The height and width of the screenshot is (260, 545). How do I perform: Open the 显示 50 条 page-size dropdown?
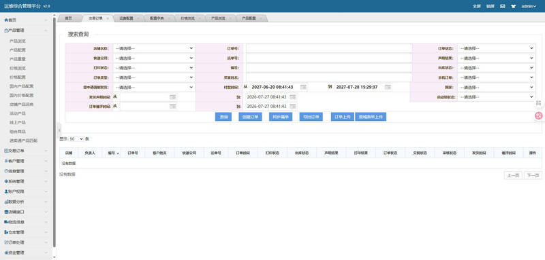(x=76, y=139)
